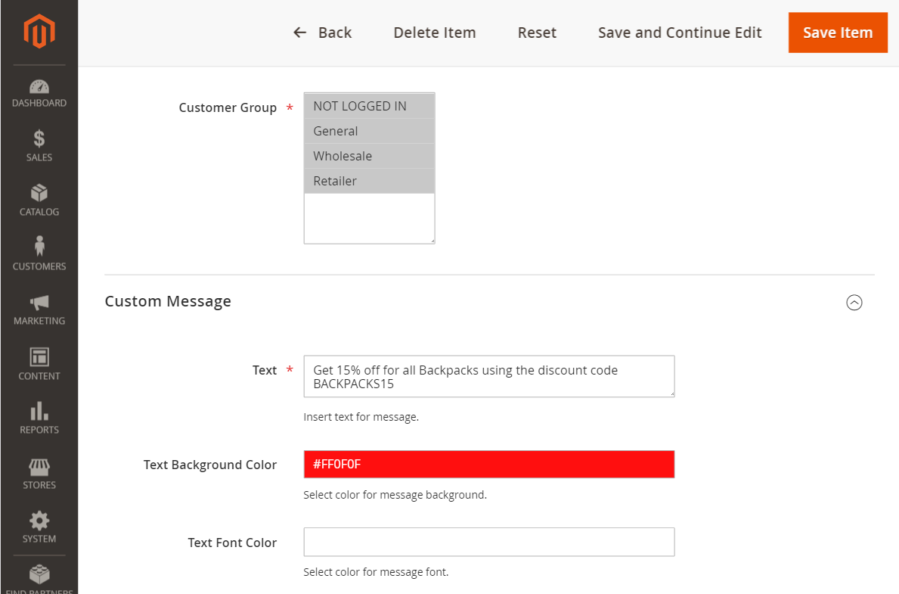Open the Catalog box icon menu
This screenshot has width=899, height=594.
39,201
